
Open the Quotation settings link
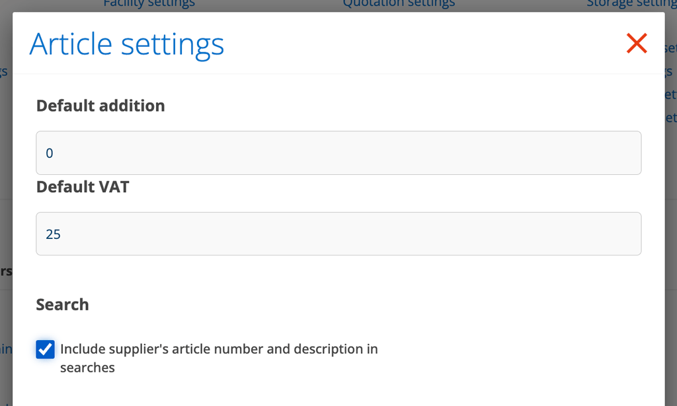point(399,4)
